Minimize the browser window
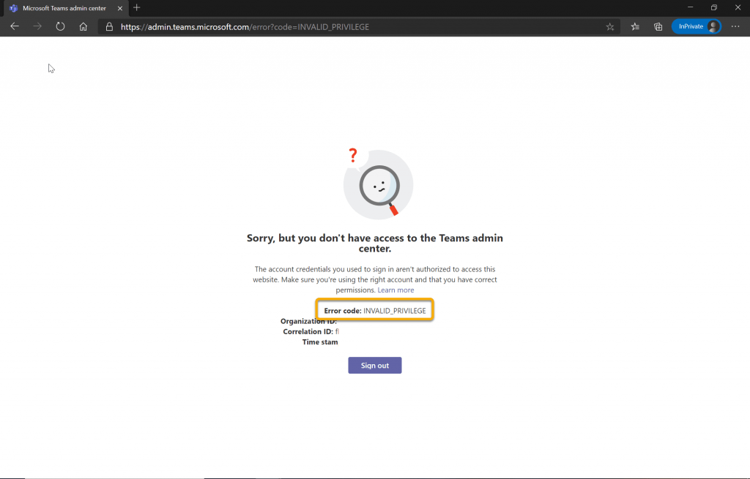The image size is (750, 479). (x=690, y=7)
